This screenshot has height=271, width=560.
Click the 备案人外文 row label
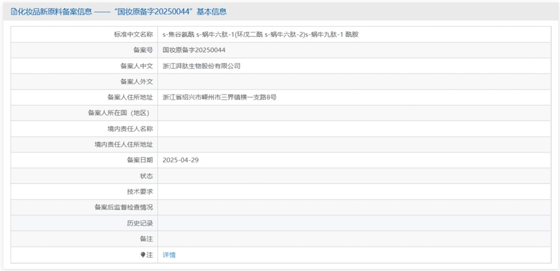[137, 82]
